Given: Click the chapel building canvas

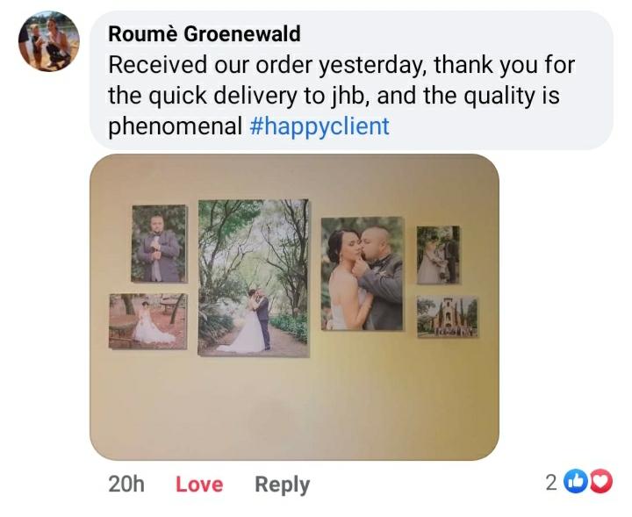Looking at the screenshot, I should (448, 317).
